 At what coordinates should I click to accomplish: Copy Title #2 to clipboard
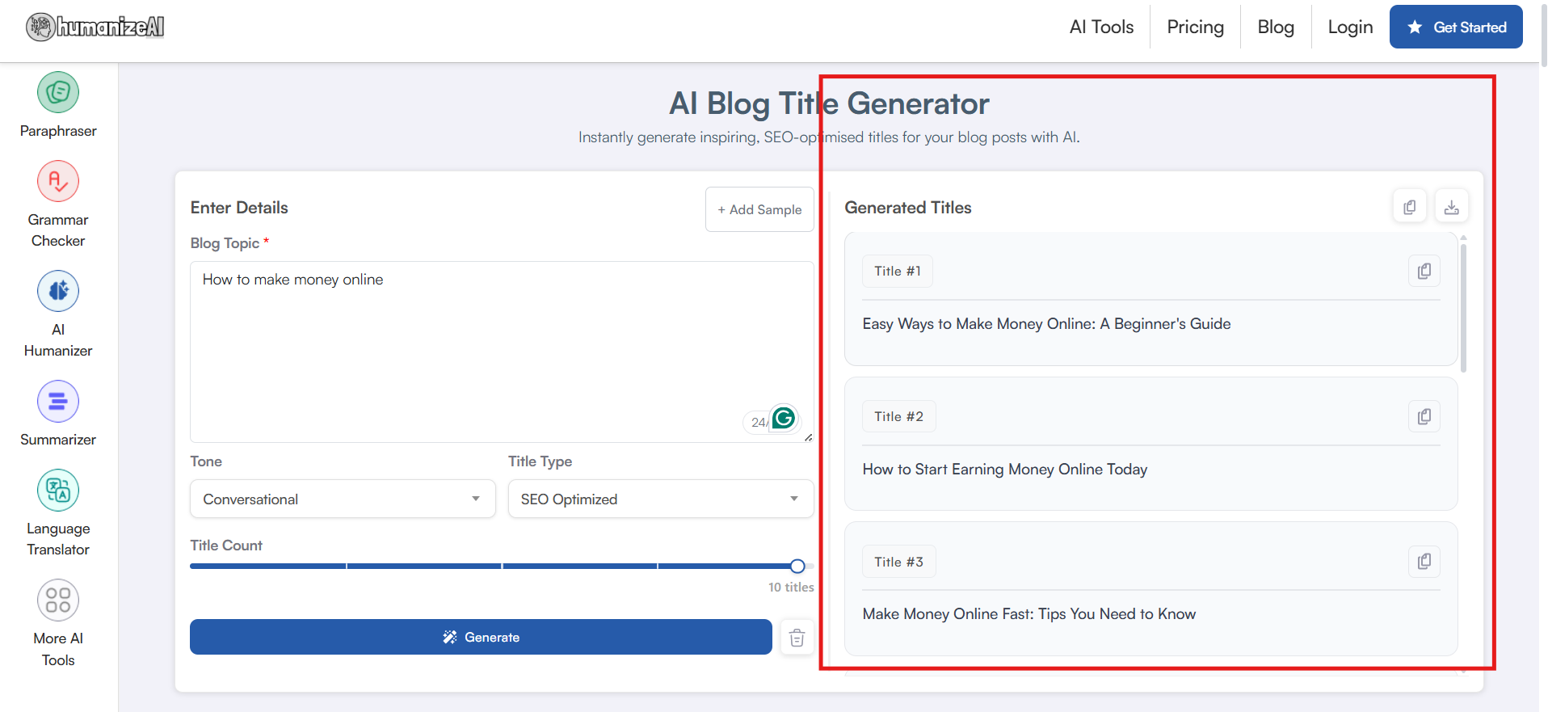(x=1424, y=417)
